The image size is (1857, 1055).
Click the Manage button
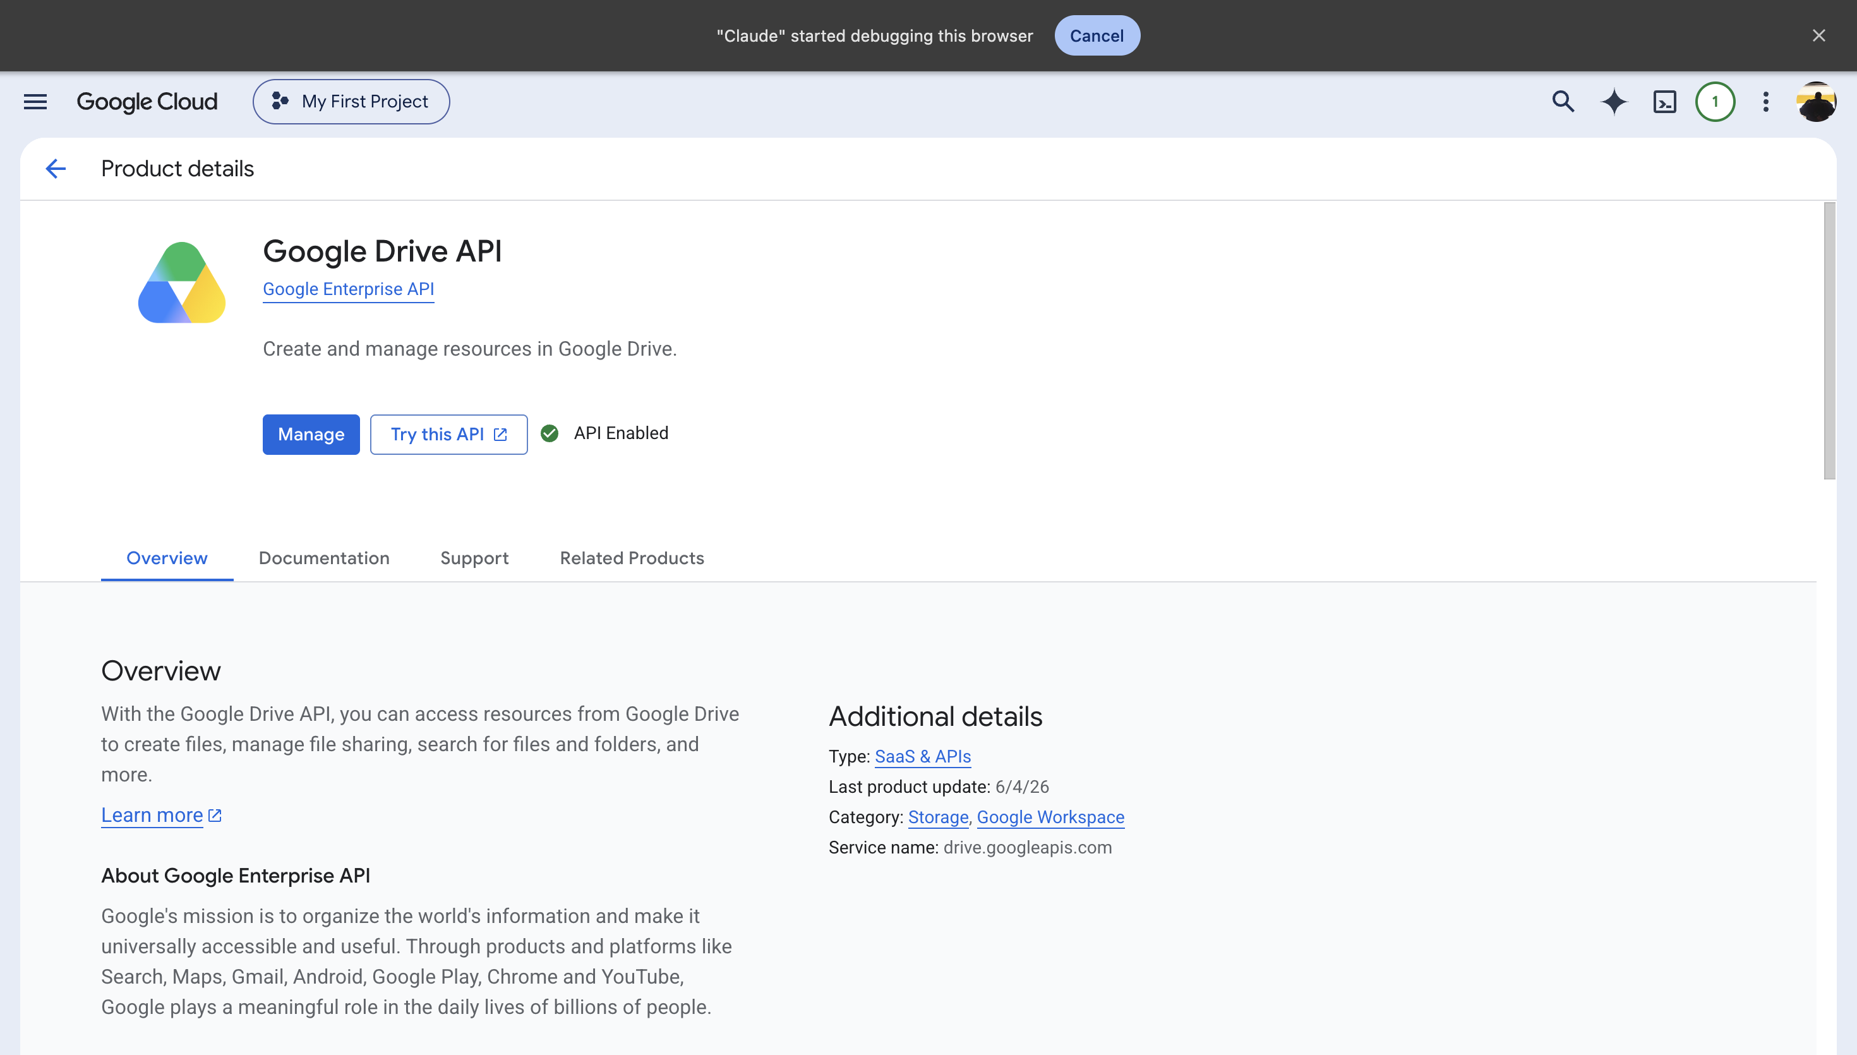click(311, 434)
